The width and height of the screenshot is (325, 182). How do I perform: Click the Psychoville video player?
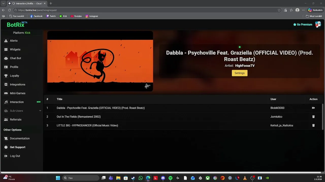100,61
